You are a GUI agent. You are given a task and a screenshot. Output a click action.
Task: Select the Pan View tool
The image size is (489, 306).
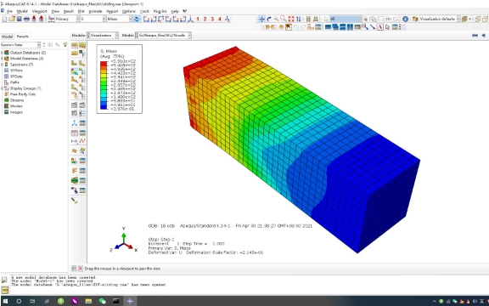point(262,19)
